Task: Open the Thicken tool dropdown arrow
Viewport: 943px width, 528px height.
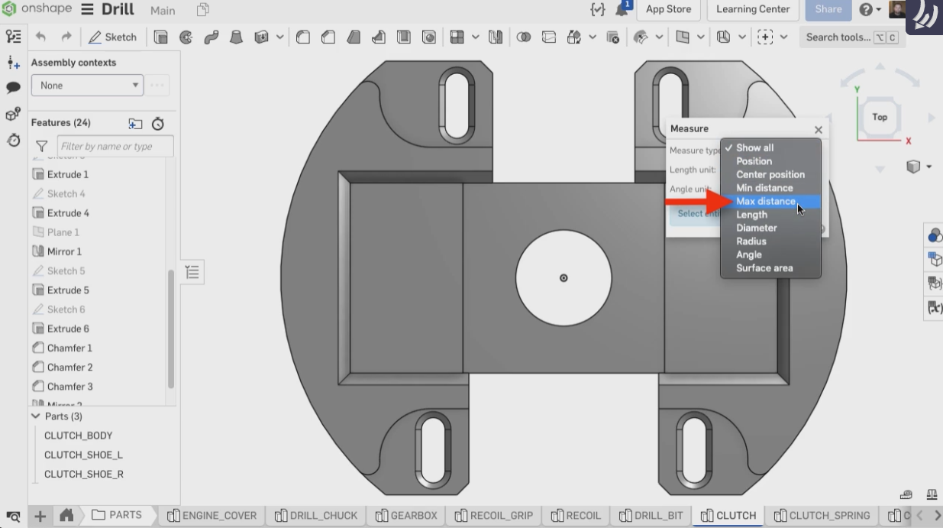Action: click(280, 37)
